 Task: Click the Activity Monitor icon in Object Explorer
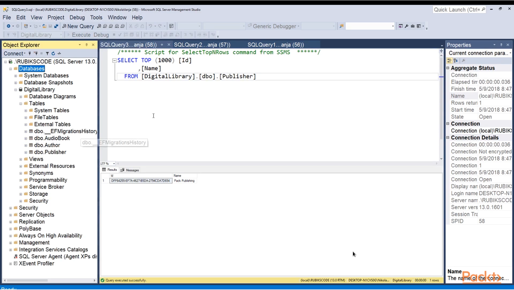click(59, 54)
